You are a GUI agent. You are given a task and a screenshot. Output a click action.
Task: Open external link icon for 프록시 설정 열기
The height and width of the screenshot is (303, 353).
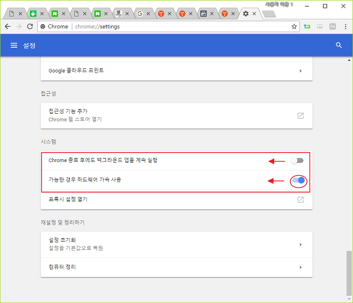pyautogui.click(x=301, y=200)
